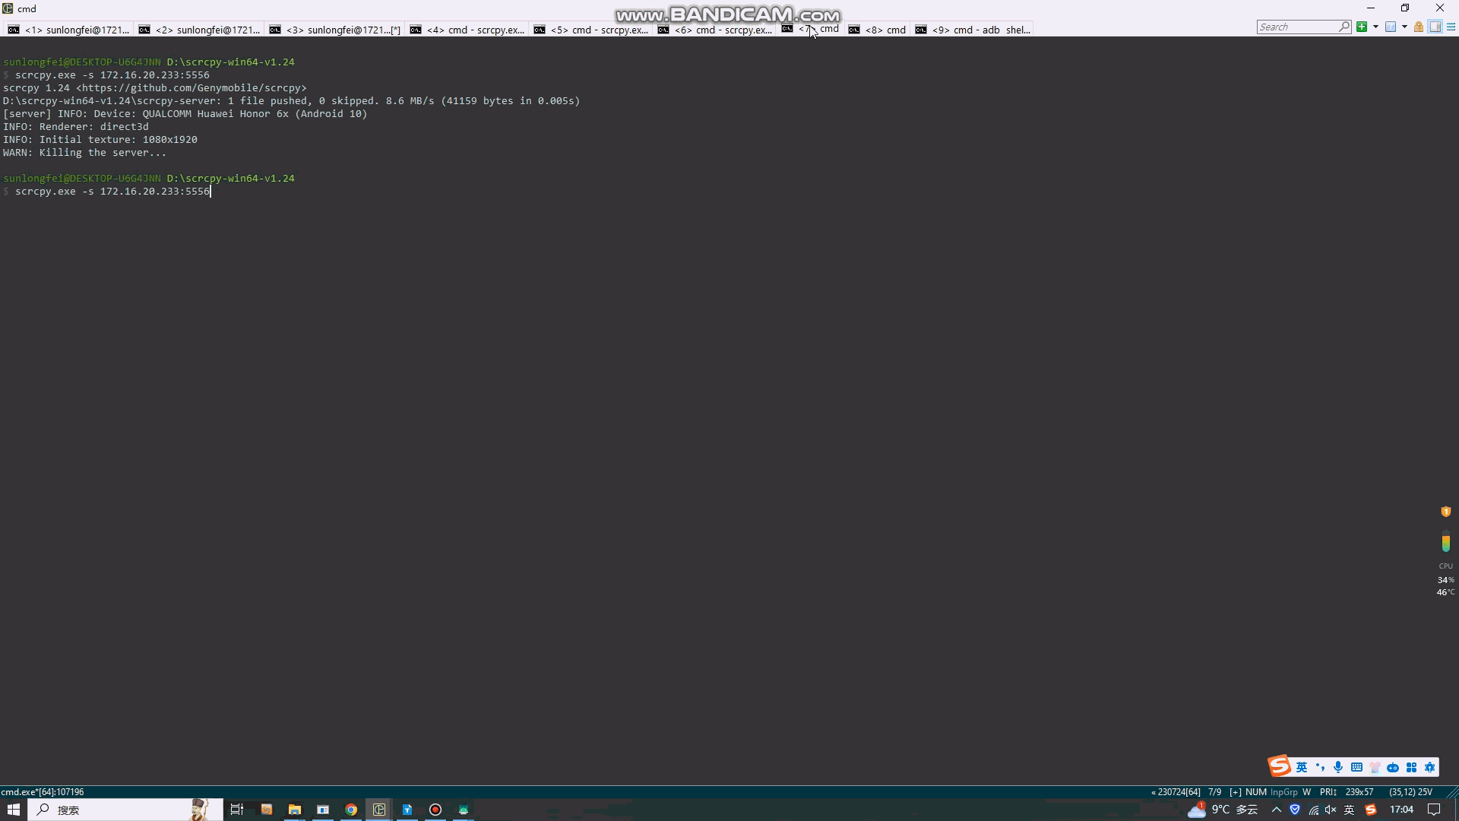Toggle the alternative mode scrollbar panel icon
The image size is (1459, 821).
click(x=1435, y=27)
